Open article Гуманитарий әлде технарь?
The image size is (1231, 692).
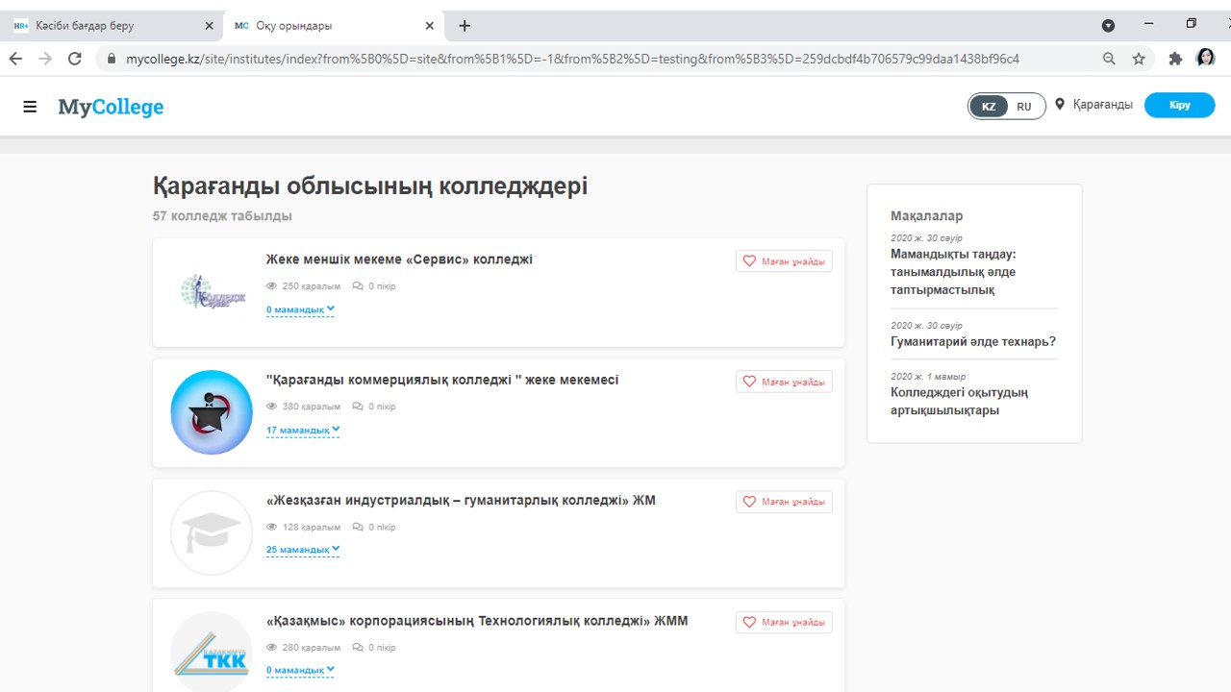click(x=973, y=341)
